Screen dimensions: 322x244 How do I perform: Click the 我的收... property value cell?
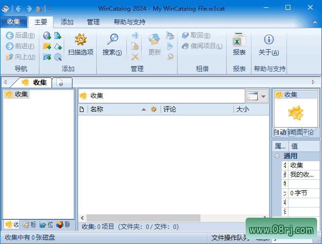point(304,174)
